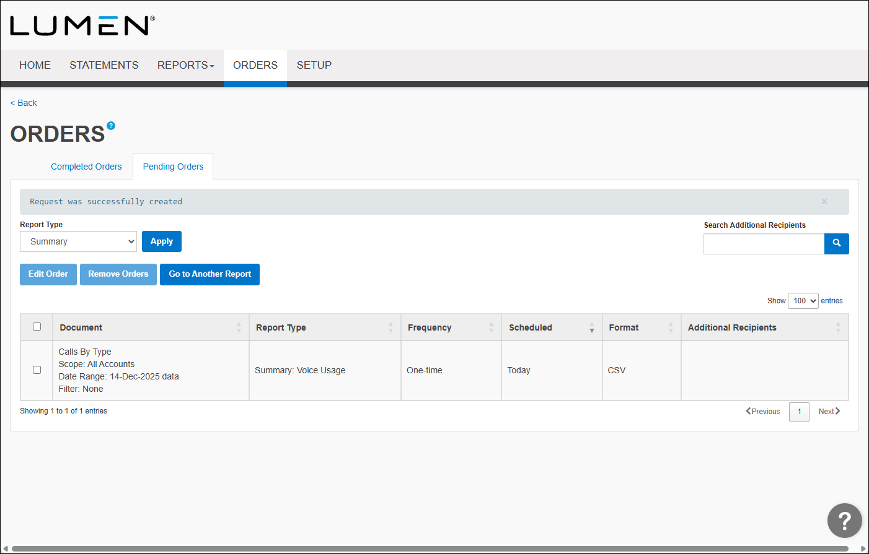Sort the Document column using its sort arrows

239,327
